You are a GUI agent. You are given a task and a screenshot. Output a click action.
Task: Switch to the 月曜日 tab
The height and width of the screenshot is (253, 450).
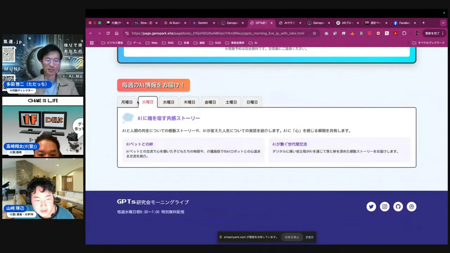coord(127,102)
